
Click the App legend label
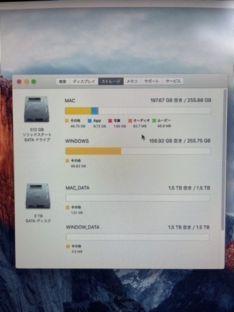click(x=97, y=121)
